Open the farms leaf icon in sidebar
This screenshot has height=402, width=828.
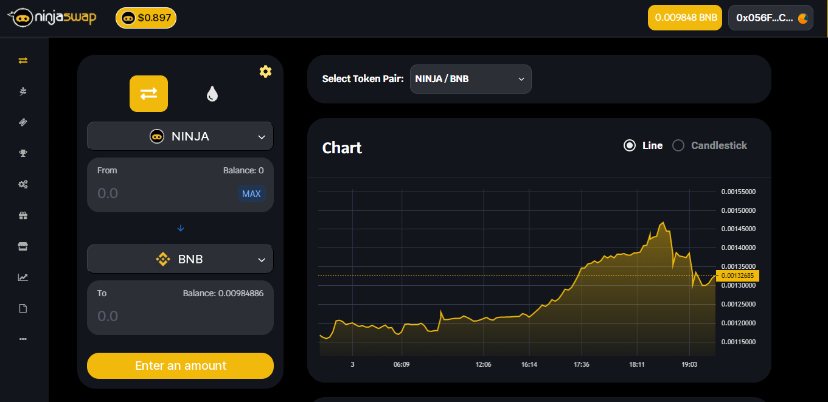tap(23, 91)
